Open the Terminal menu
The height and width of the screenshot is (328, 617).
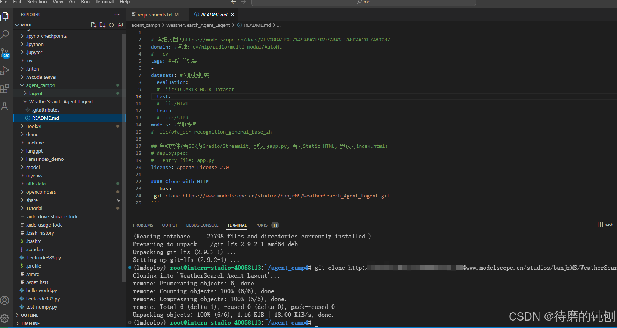click(x=105, y=2)
